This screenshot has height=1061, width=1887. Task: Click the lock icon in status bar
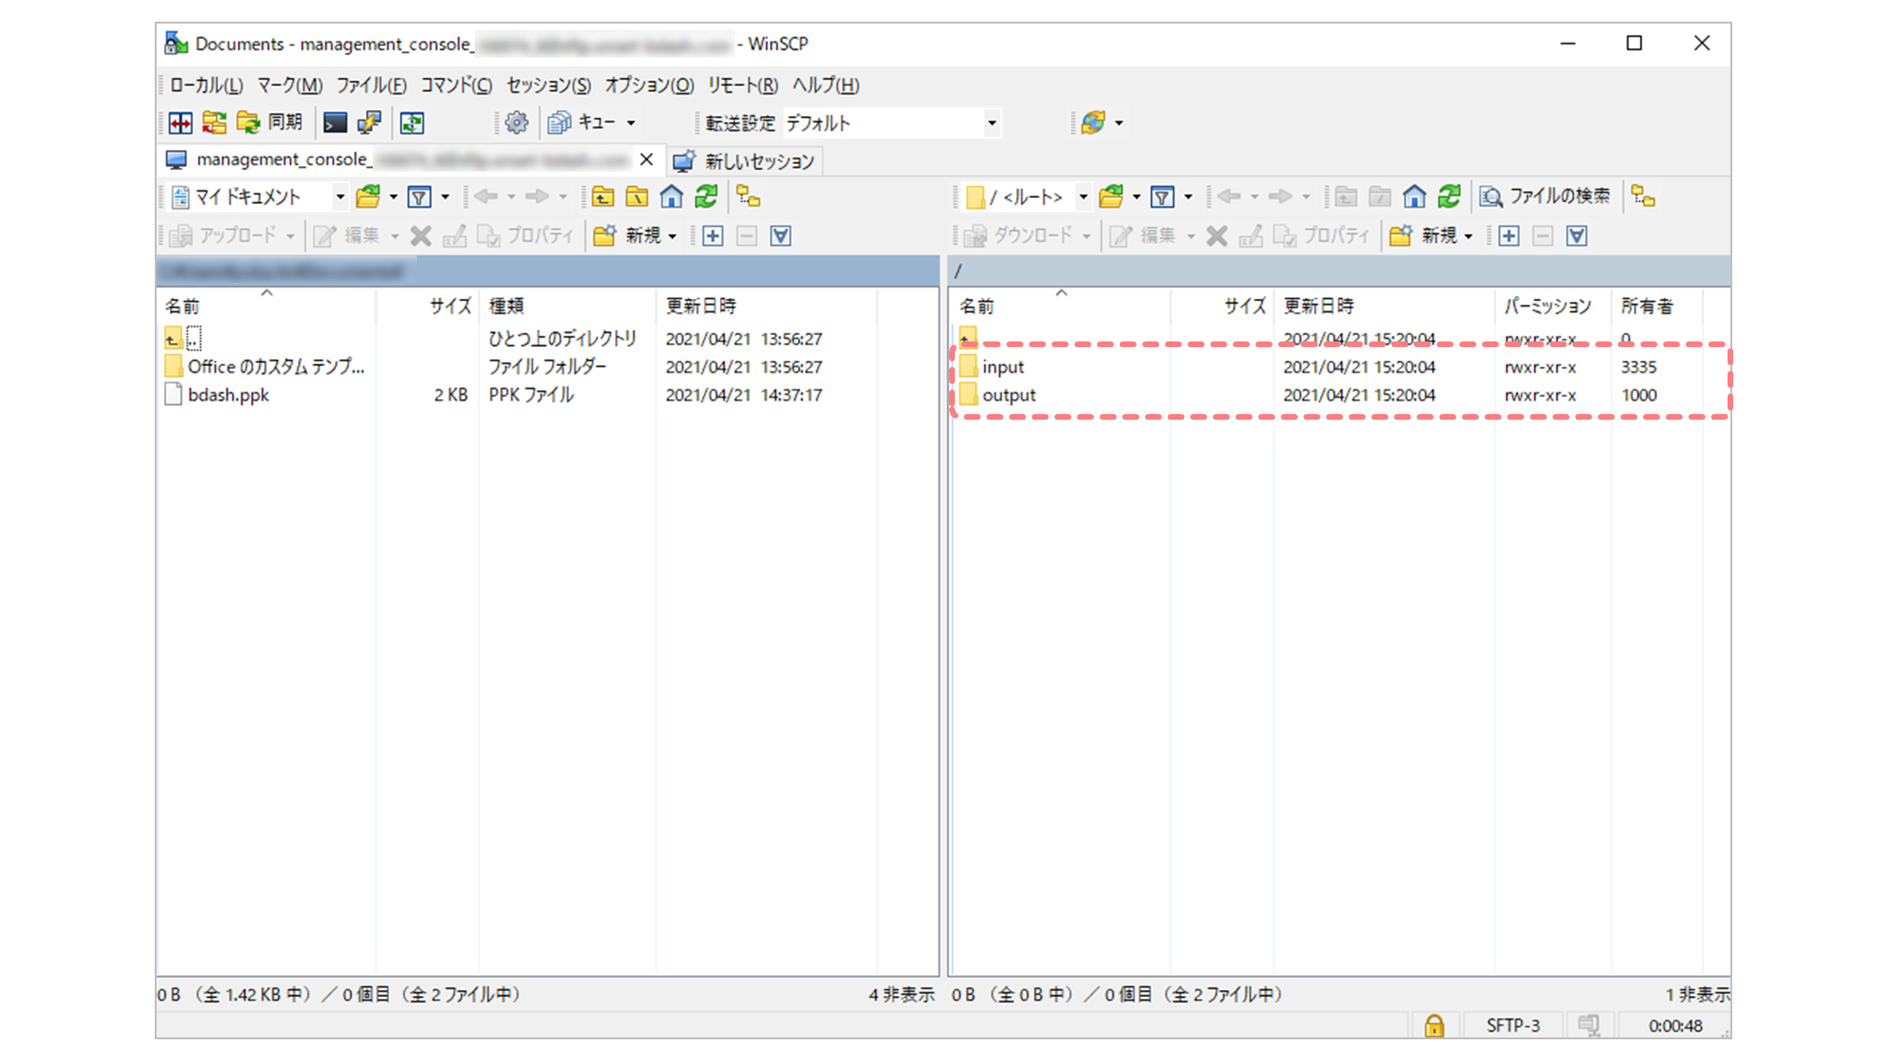pyautogui.click(x=1434, y=1026)
